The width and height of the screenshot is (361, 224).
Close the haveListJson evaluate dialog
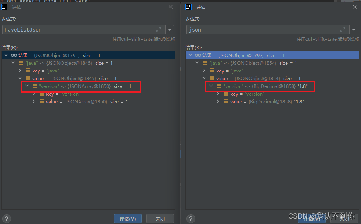pyautogui.click(x=171, y=7)
